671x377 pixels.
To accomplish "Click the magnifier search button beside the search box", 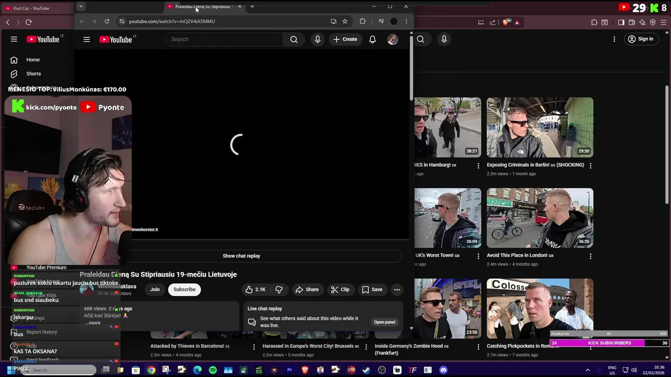I will [294, 39].
